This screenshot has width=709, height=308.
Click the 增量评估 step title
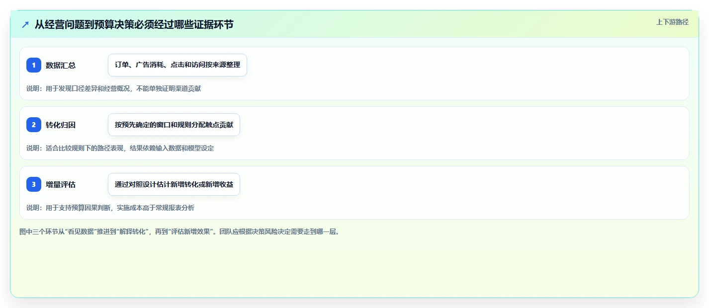[61, 184]
